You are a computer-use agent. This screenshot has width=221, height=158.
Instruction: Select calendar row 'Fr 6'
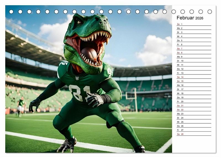(x=194, y=45)
